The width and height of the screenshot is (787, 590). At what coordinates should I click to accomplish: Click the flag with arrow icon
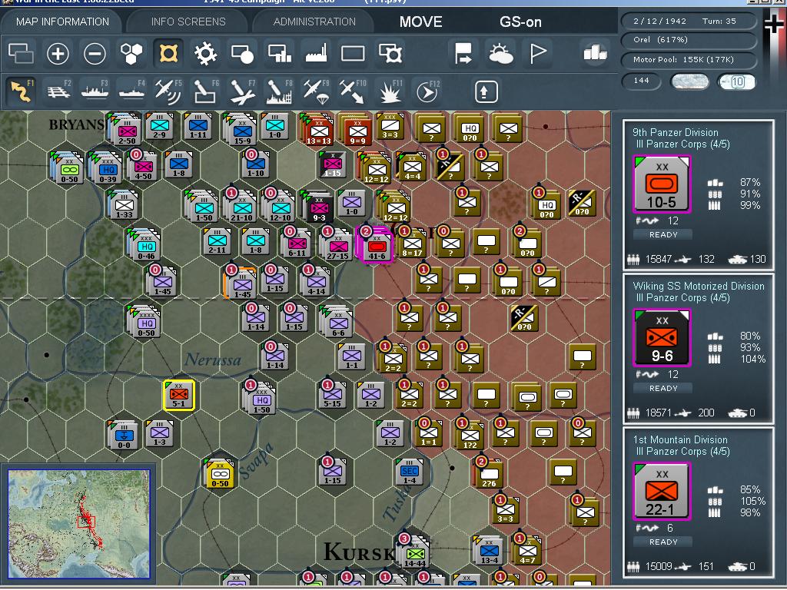pyautogui.click(x=463, y=53)
